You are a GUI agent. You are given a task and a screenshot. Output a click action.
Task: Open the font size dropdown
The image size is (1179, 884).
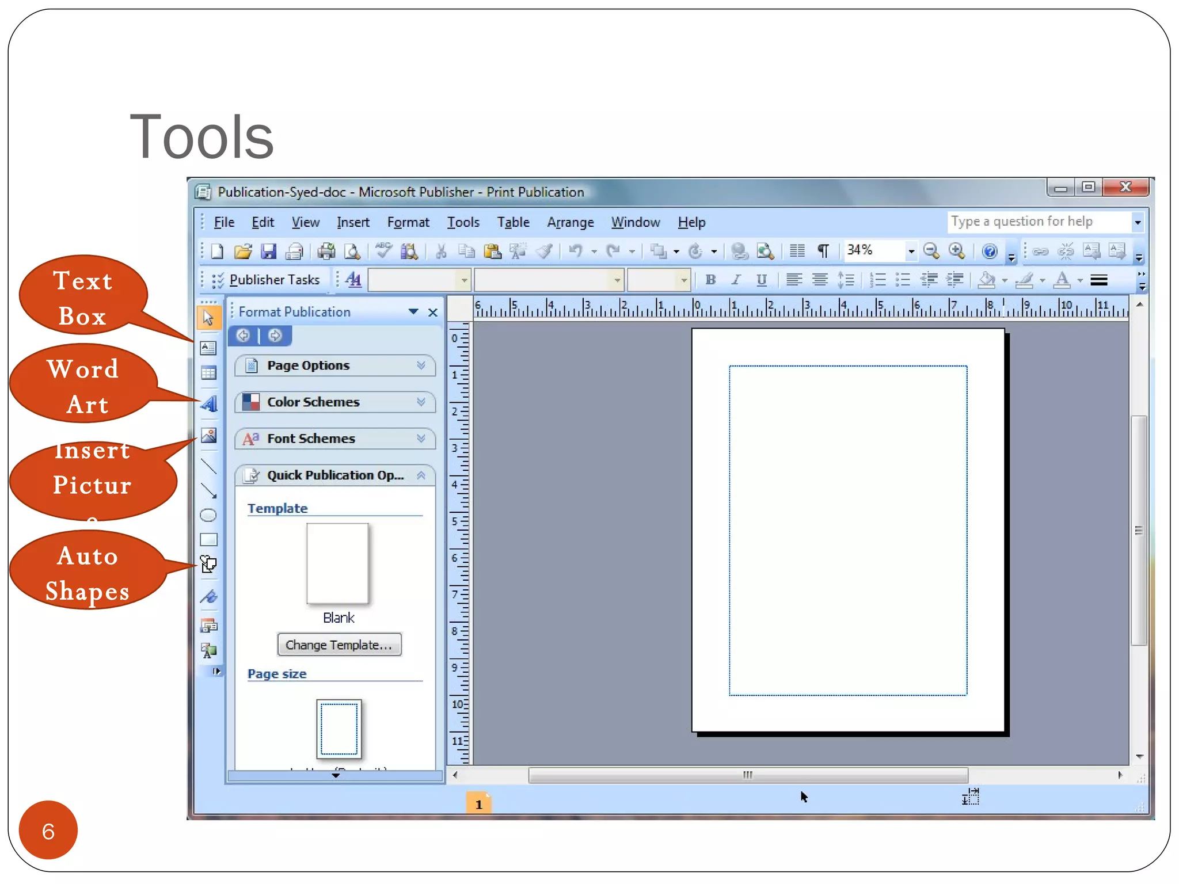(683, 280)
